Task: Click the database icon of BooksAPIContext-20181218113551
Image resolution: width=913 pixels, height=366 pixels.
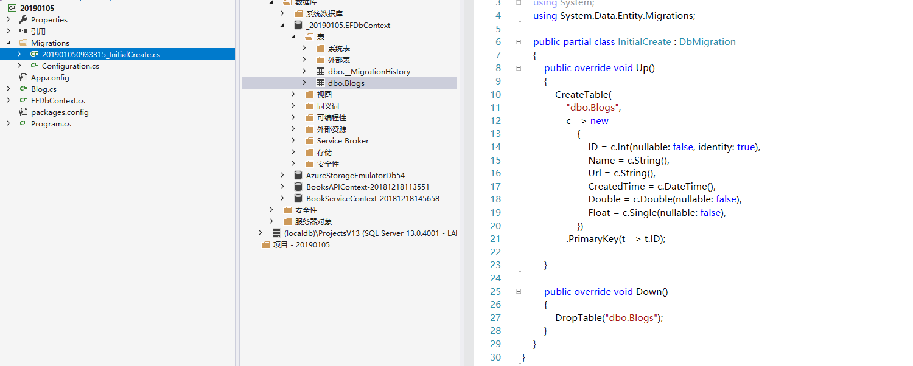Action: [298, 187]
